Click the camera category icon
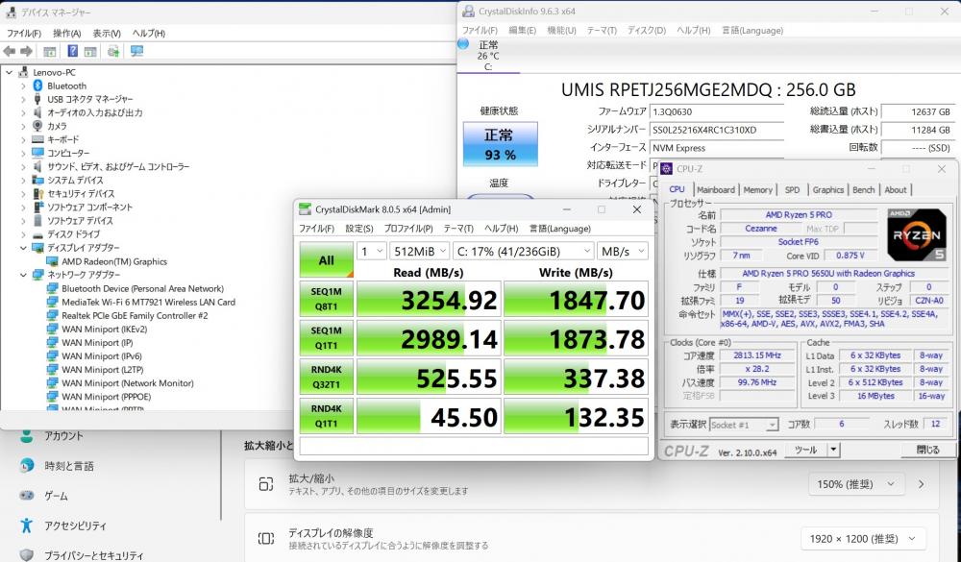This screenshot has height=562, width=961. pos(38,126)
